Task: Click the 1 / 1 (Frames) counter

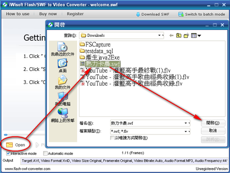Action: tap(133, 153)
